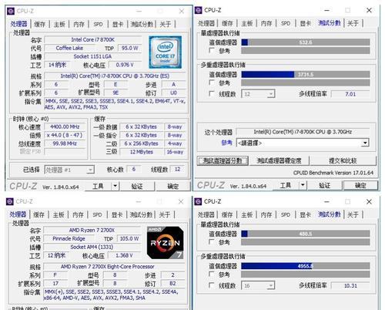Expand 工具 dropdown arrow in top-right window

click(x=303, y=185)
